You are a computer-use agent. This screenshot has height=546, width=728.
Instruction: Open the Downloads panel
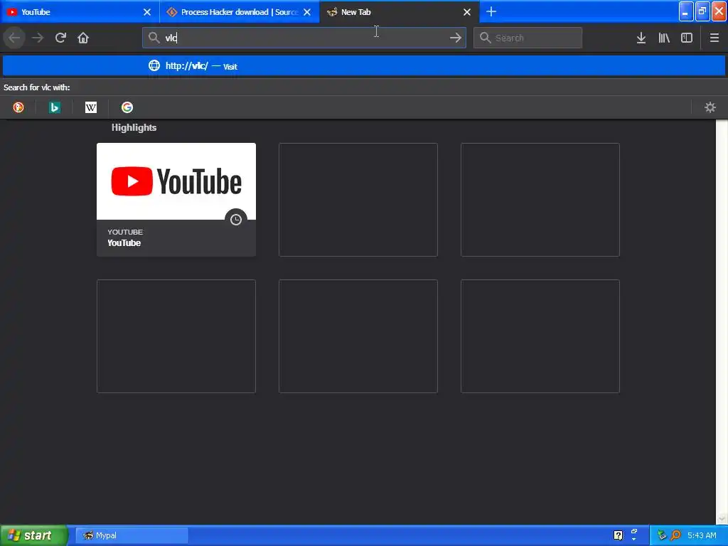pyautogui.click(x=641, y=38)
